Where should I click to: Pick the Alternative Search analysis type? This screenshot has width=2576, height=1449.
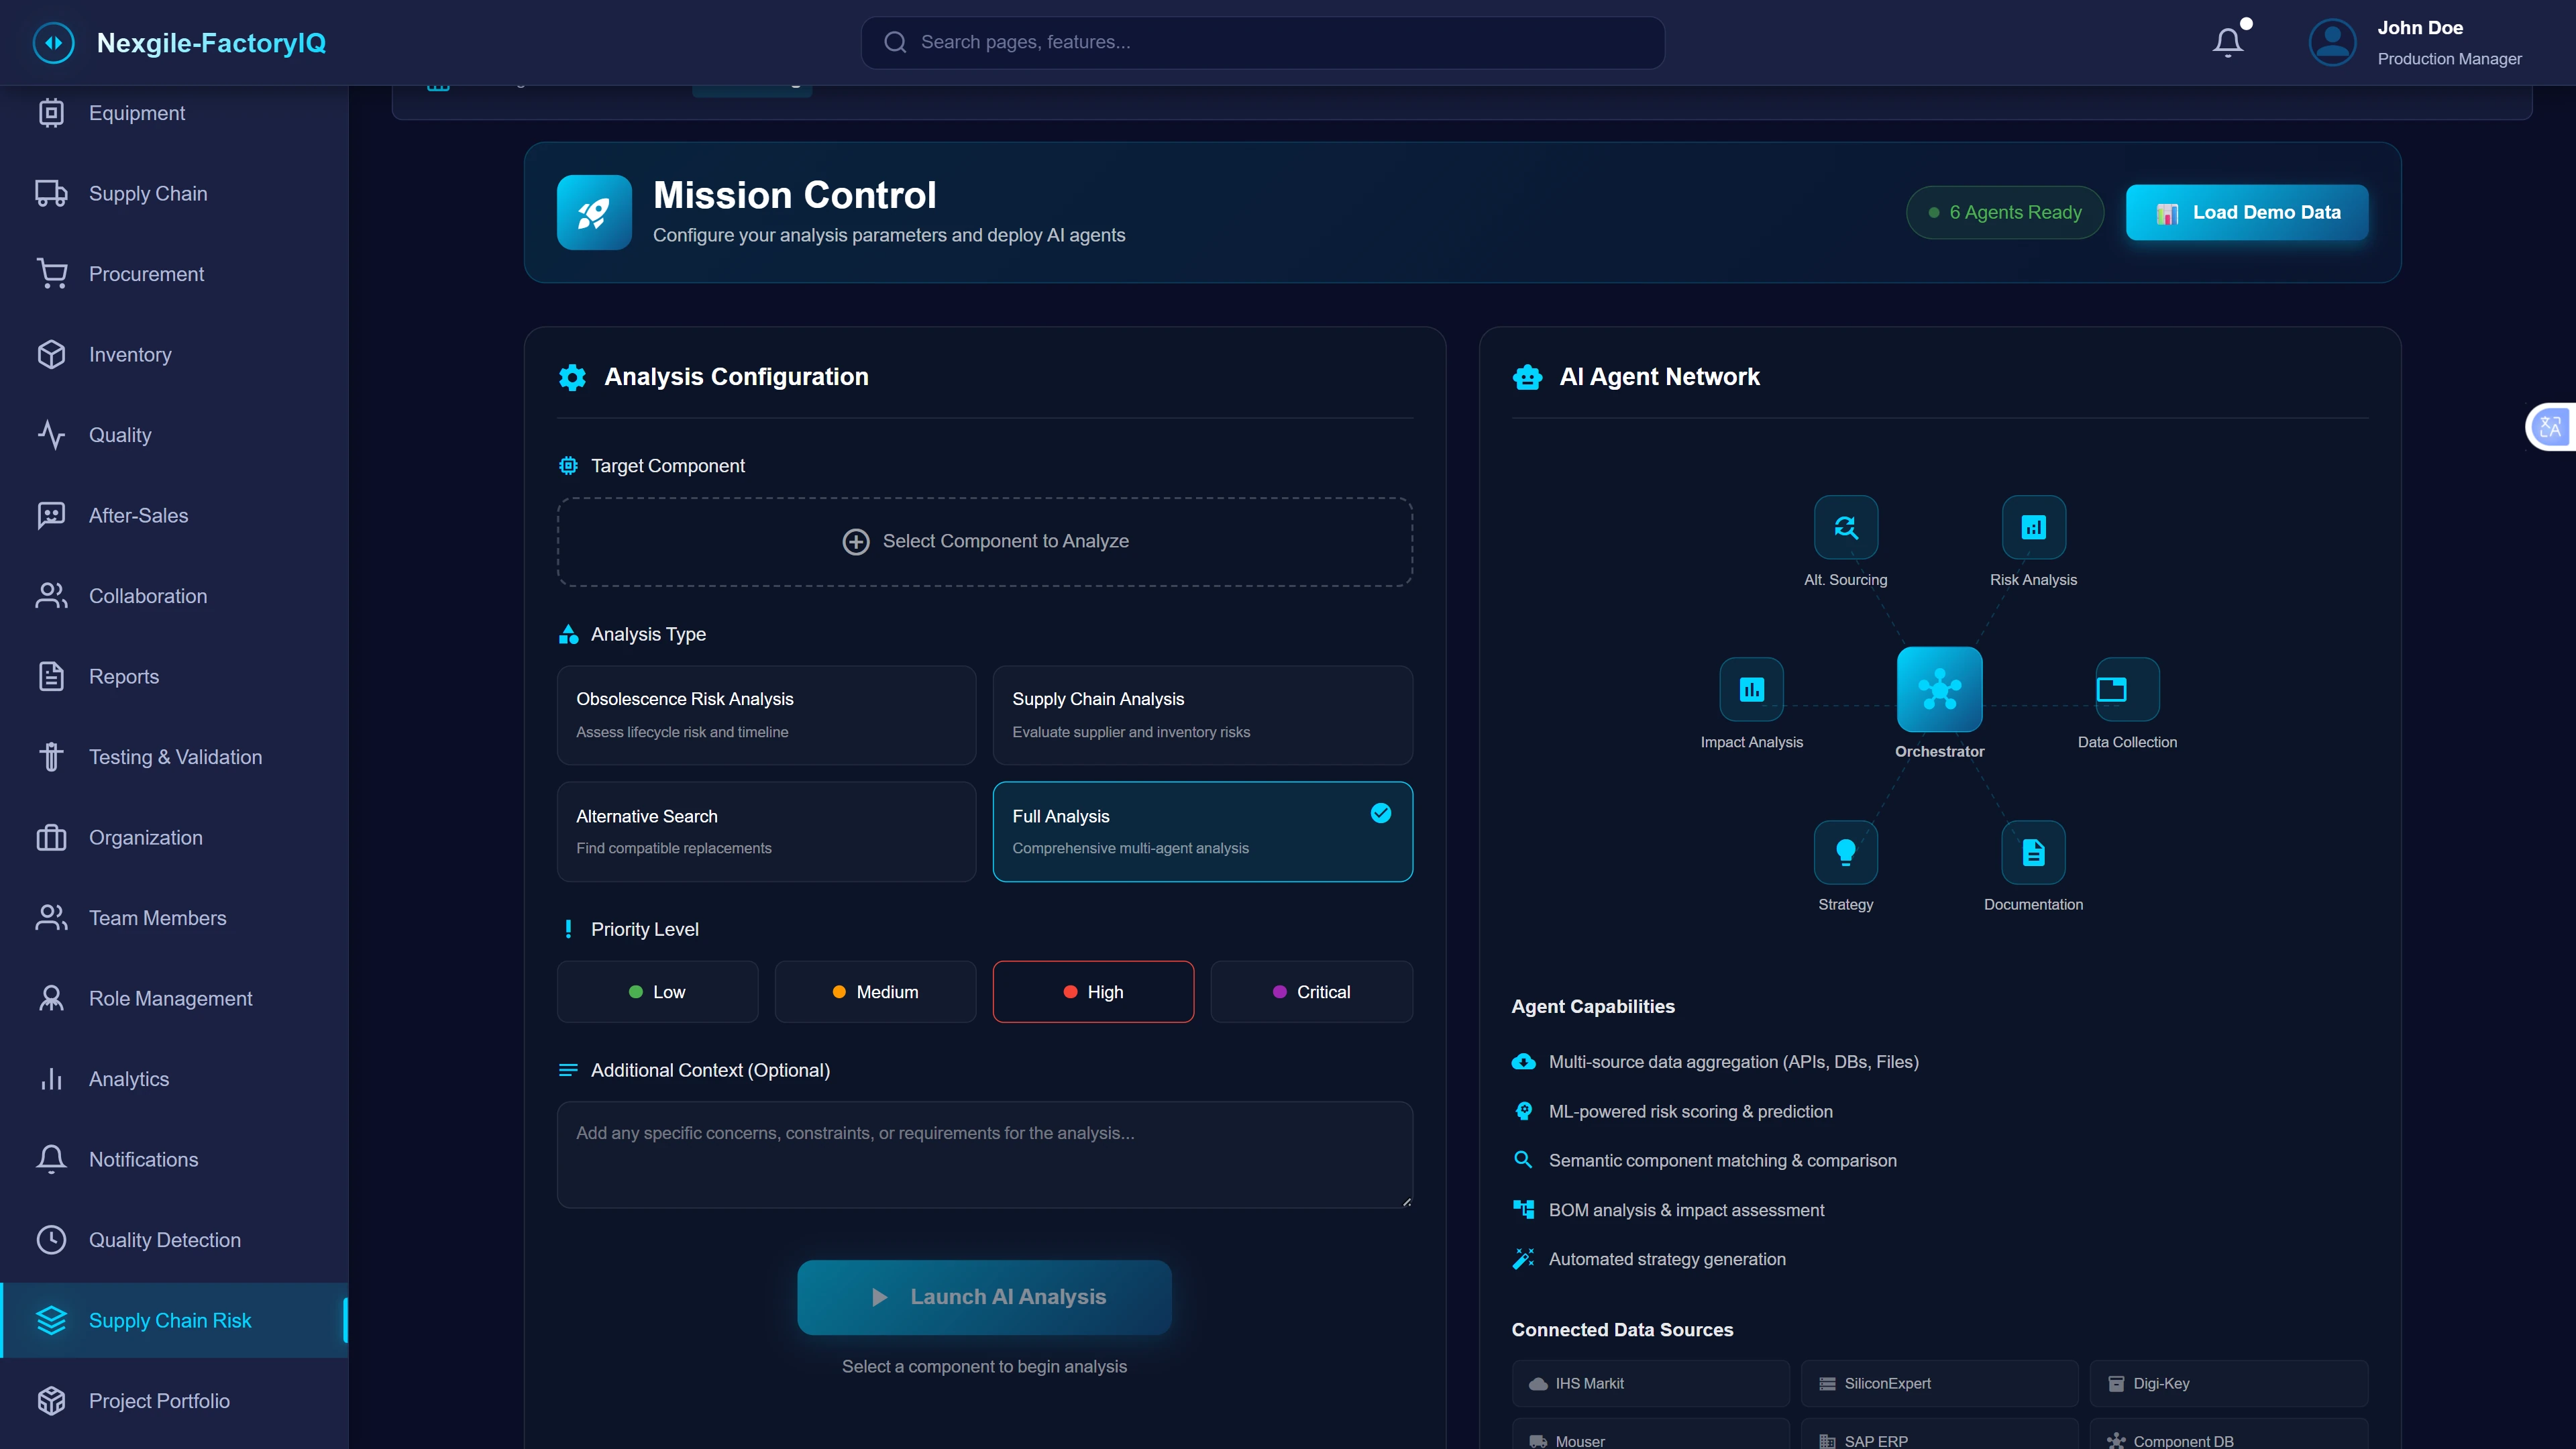pyautogui.click(x=766, y=831)
